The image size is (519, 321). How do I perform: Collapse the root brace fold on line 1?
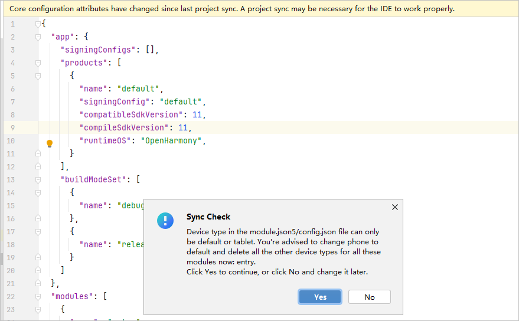click(38, 24)
